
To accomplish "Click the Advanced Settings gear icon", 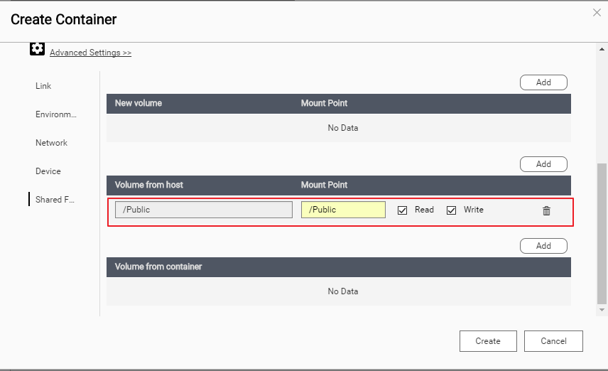I will coord(37,49).
